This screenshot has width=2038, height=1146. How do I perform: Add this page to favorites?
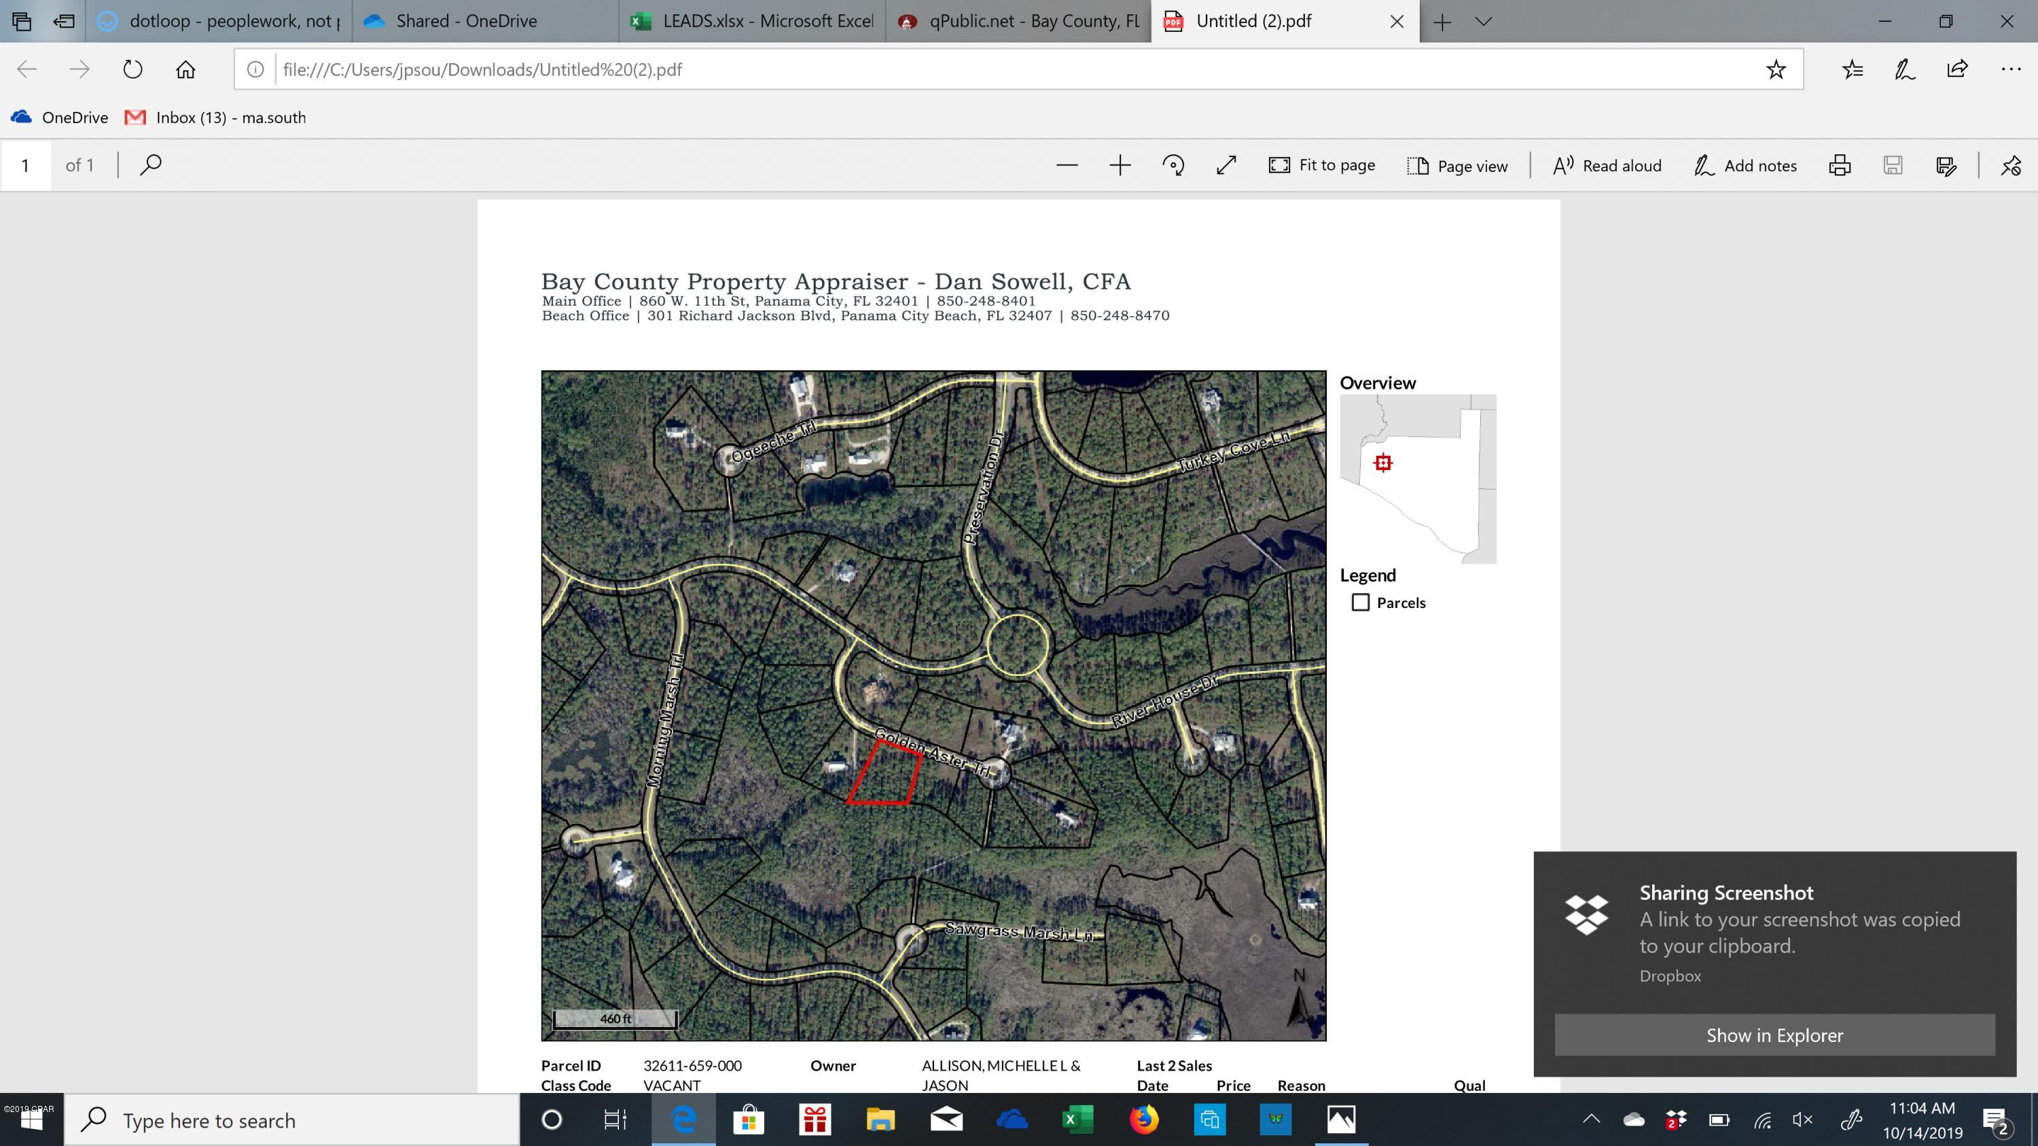click(1777, 69)
